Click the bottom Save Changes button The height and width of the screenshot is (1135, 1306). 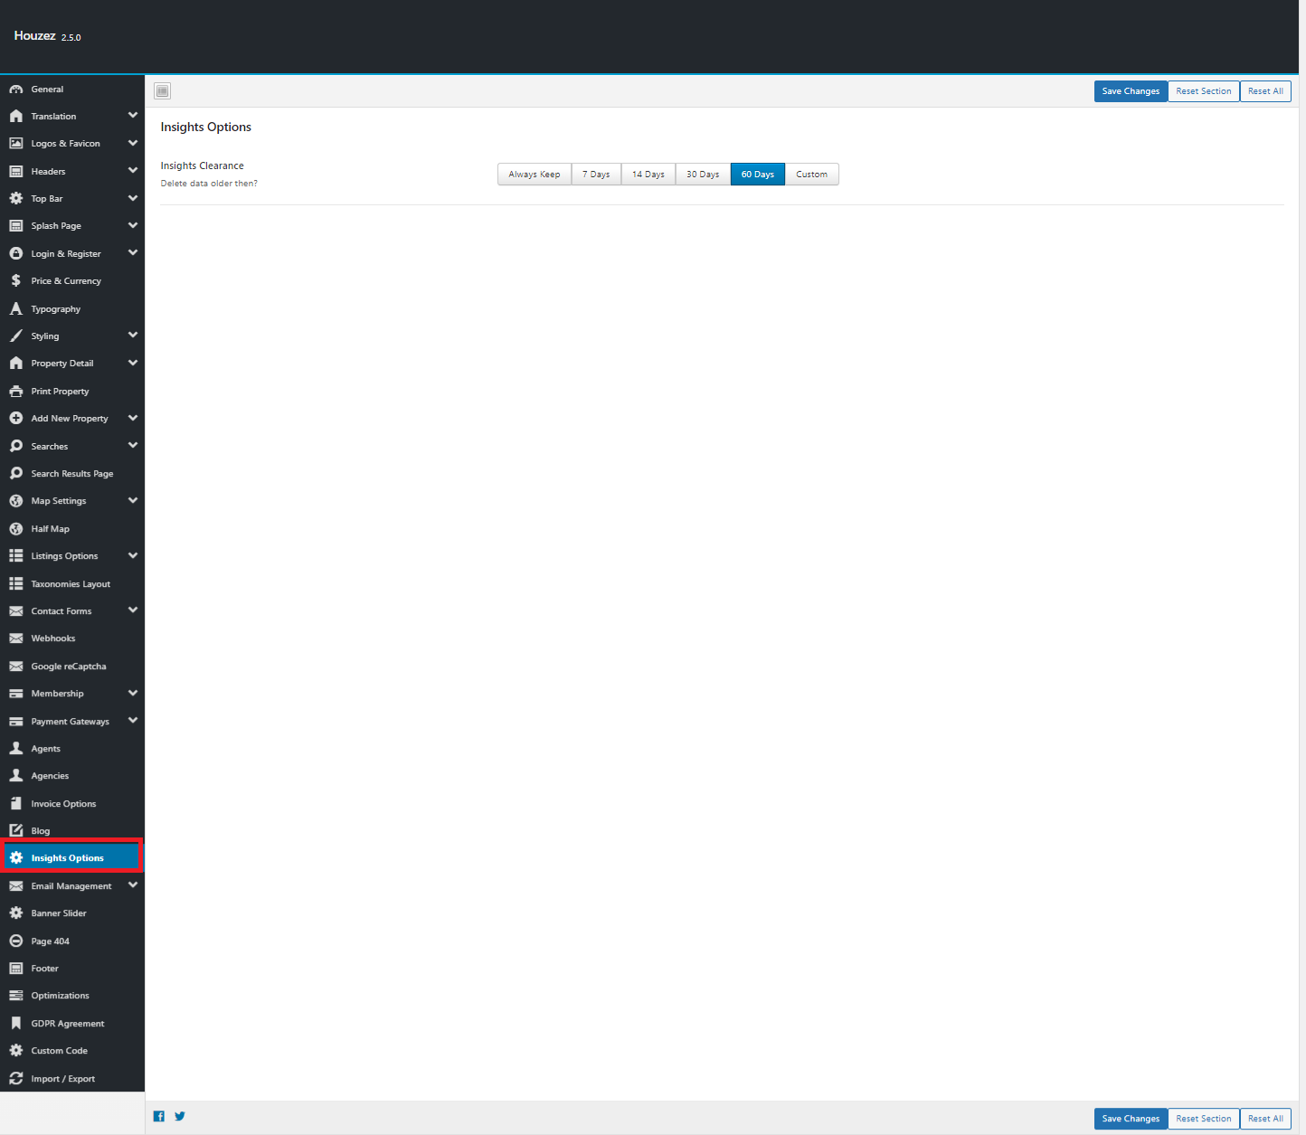point(1131,1119)
